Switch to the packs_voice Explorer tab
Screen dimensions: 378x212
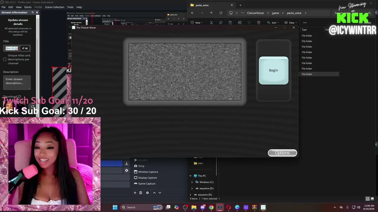pyautogui.click(x=211, y=5)
